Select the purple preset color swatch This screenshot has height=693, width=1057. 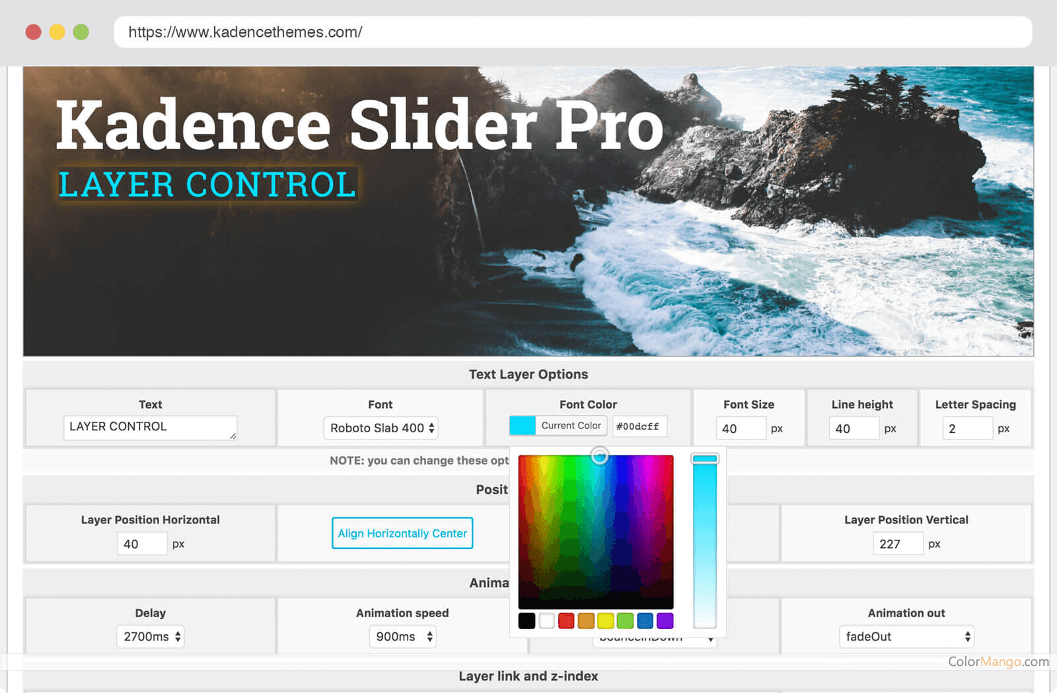tap(665, 620)
